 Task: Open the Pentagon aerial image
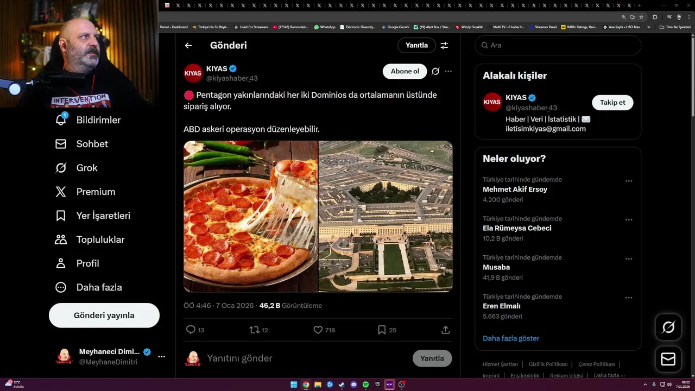click(x=386, y=217)
